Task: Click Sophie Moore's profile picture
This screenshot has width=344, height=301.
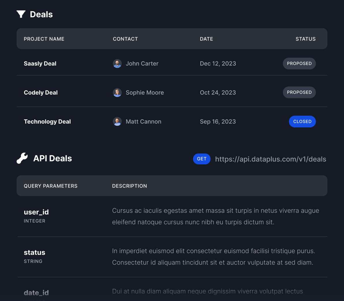Action: (x=117, y=93)
